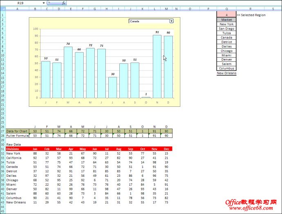Select Detroit in Market list

click(226, 42)
